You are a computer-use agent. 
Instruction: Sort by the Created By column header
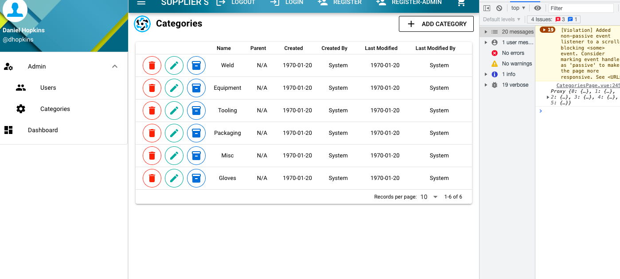(x=334, y=48)
